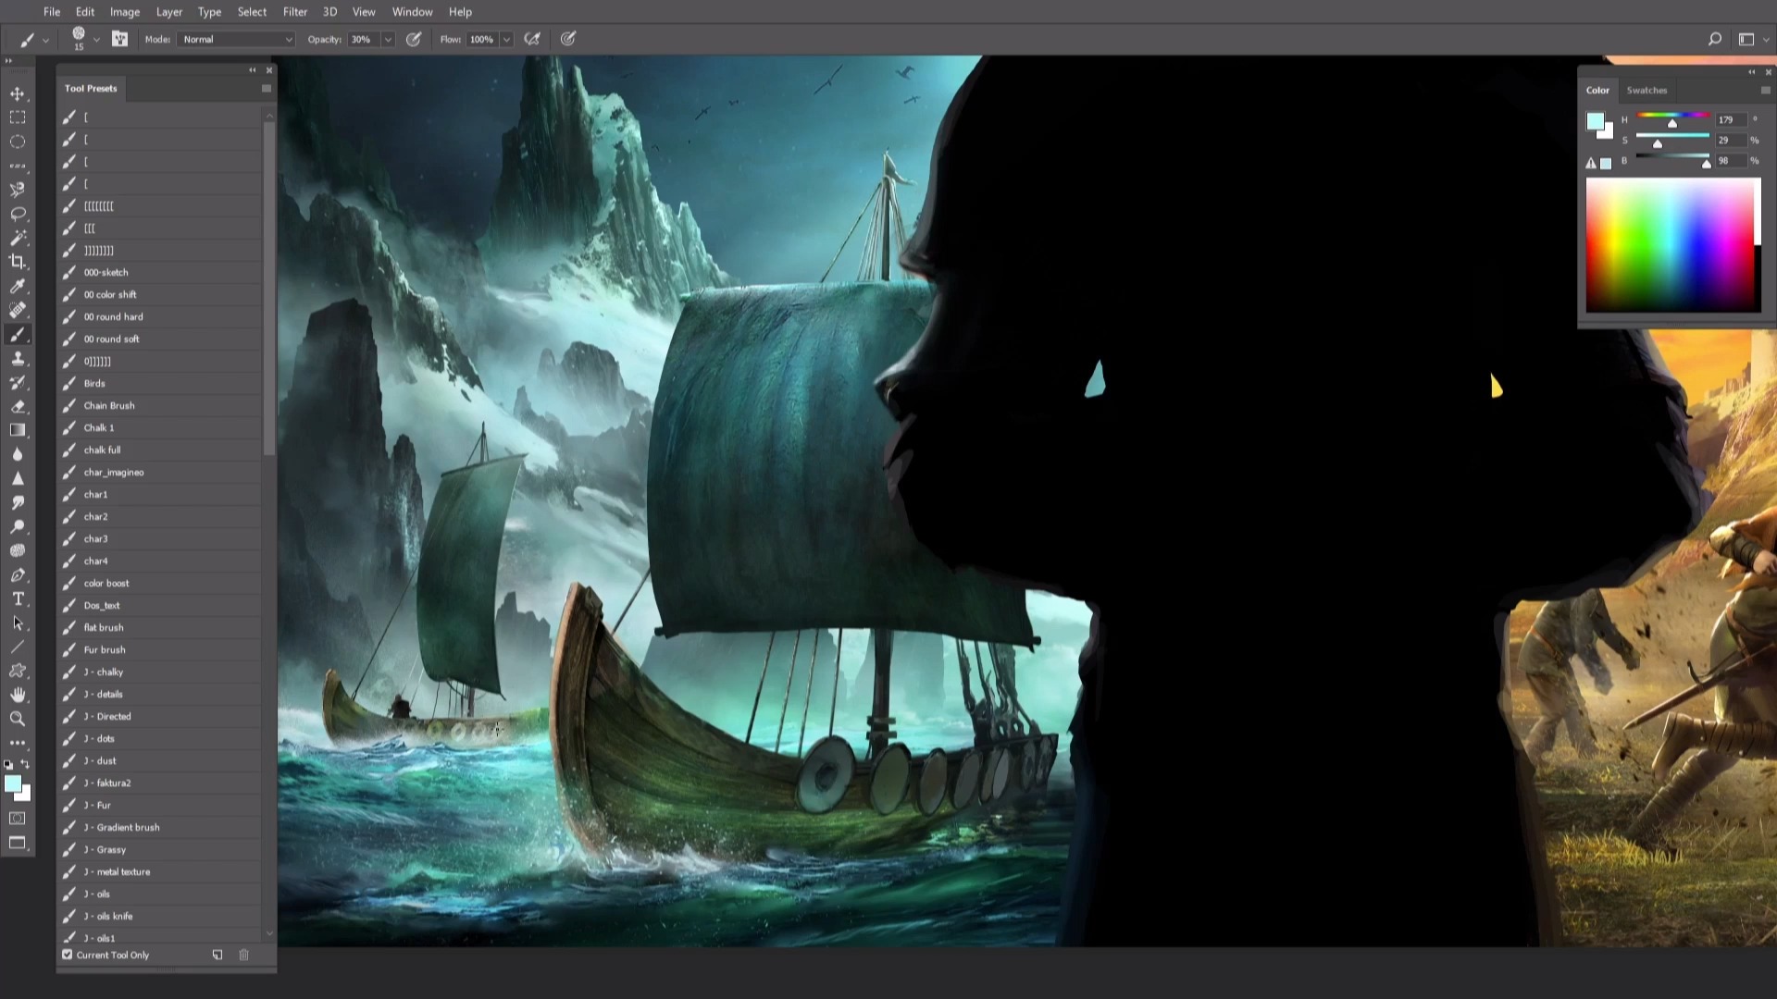Select the Pen tool
Viewport: 1777px width, 999px height.
click(x=18, y=574)
